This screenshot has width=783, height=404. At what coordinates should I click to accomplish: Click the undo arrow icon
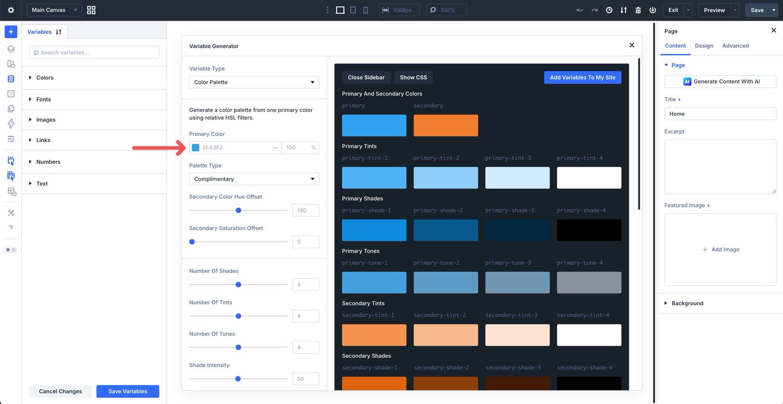click(580, 10)
